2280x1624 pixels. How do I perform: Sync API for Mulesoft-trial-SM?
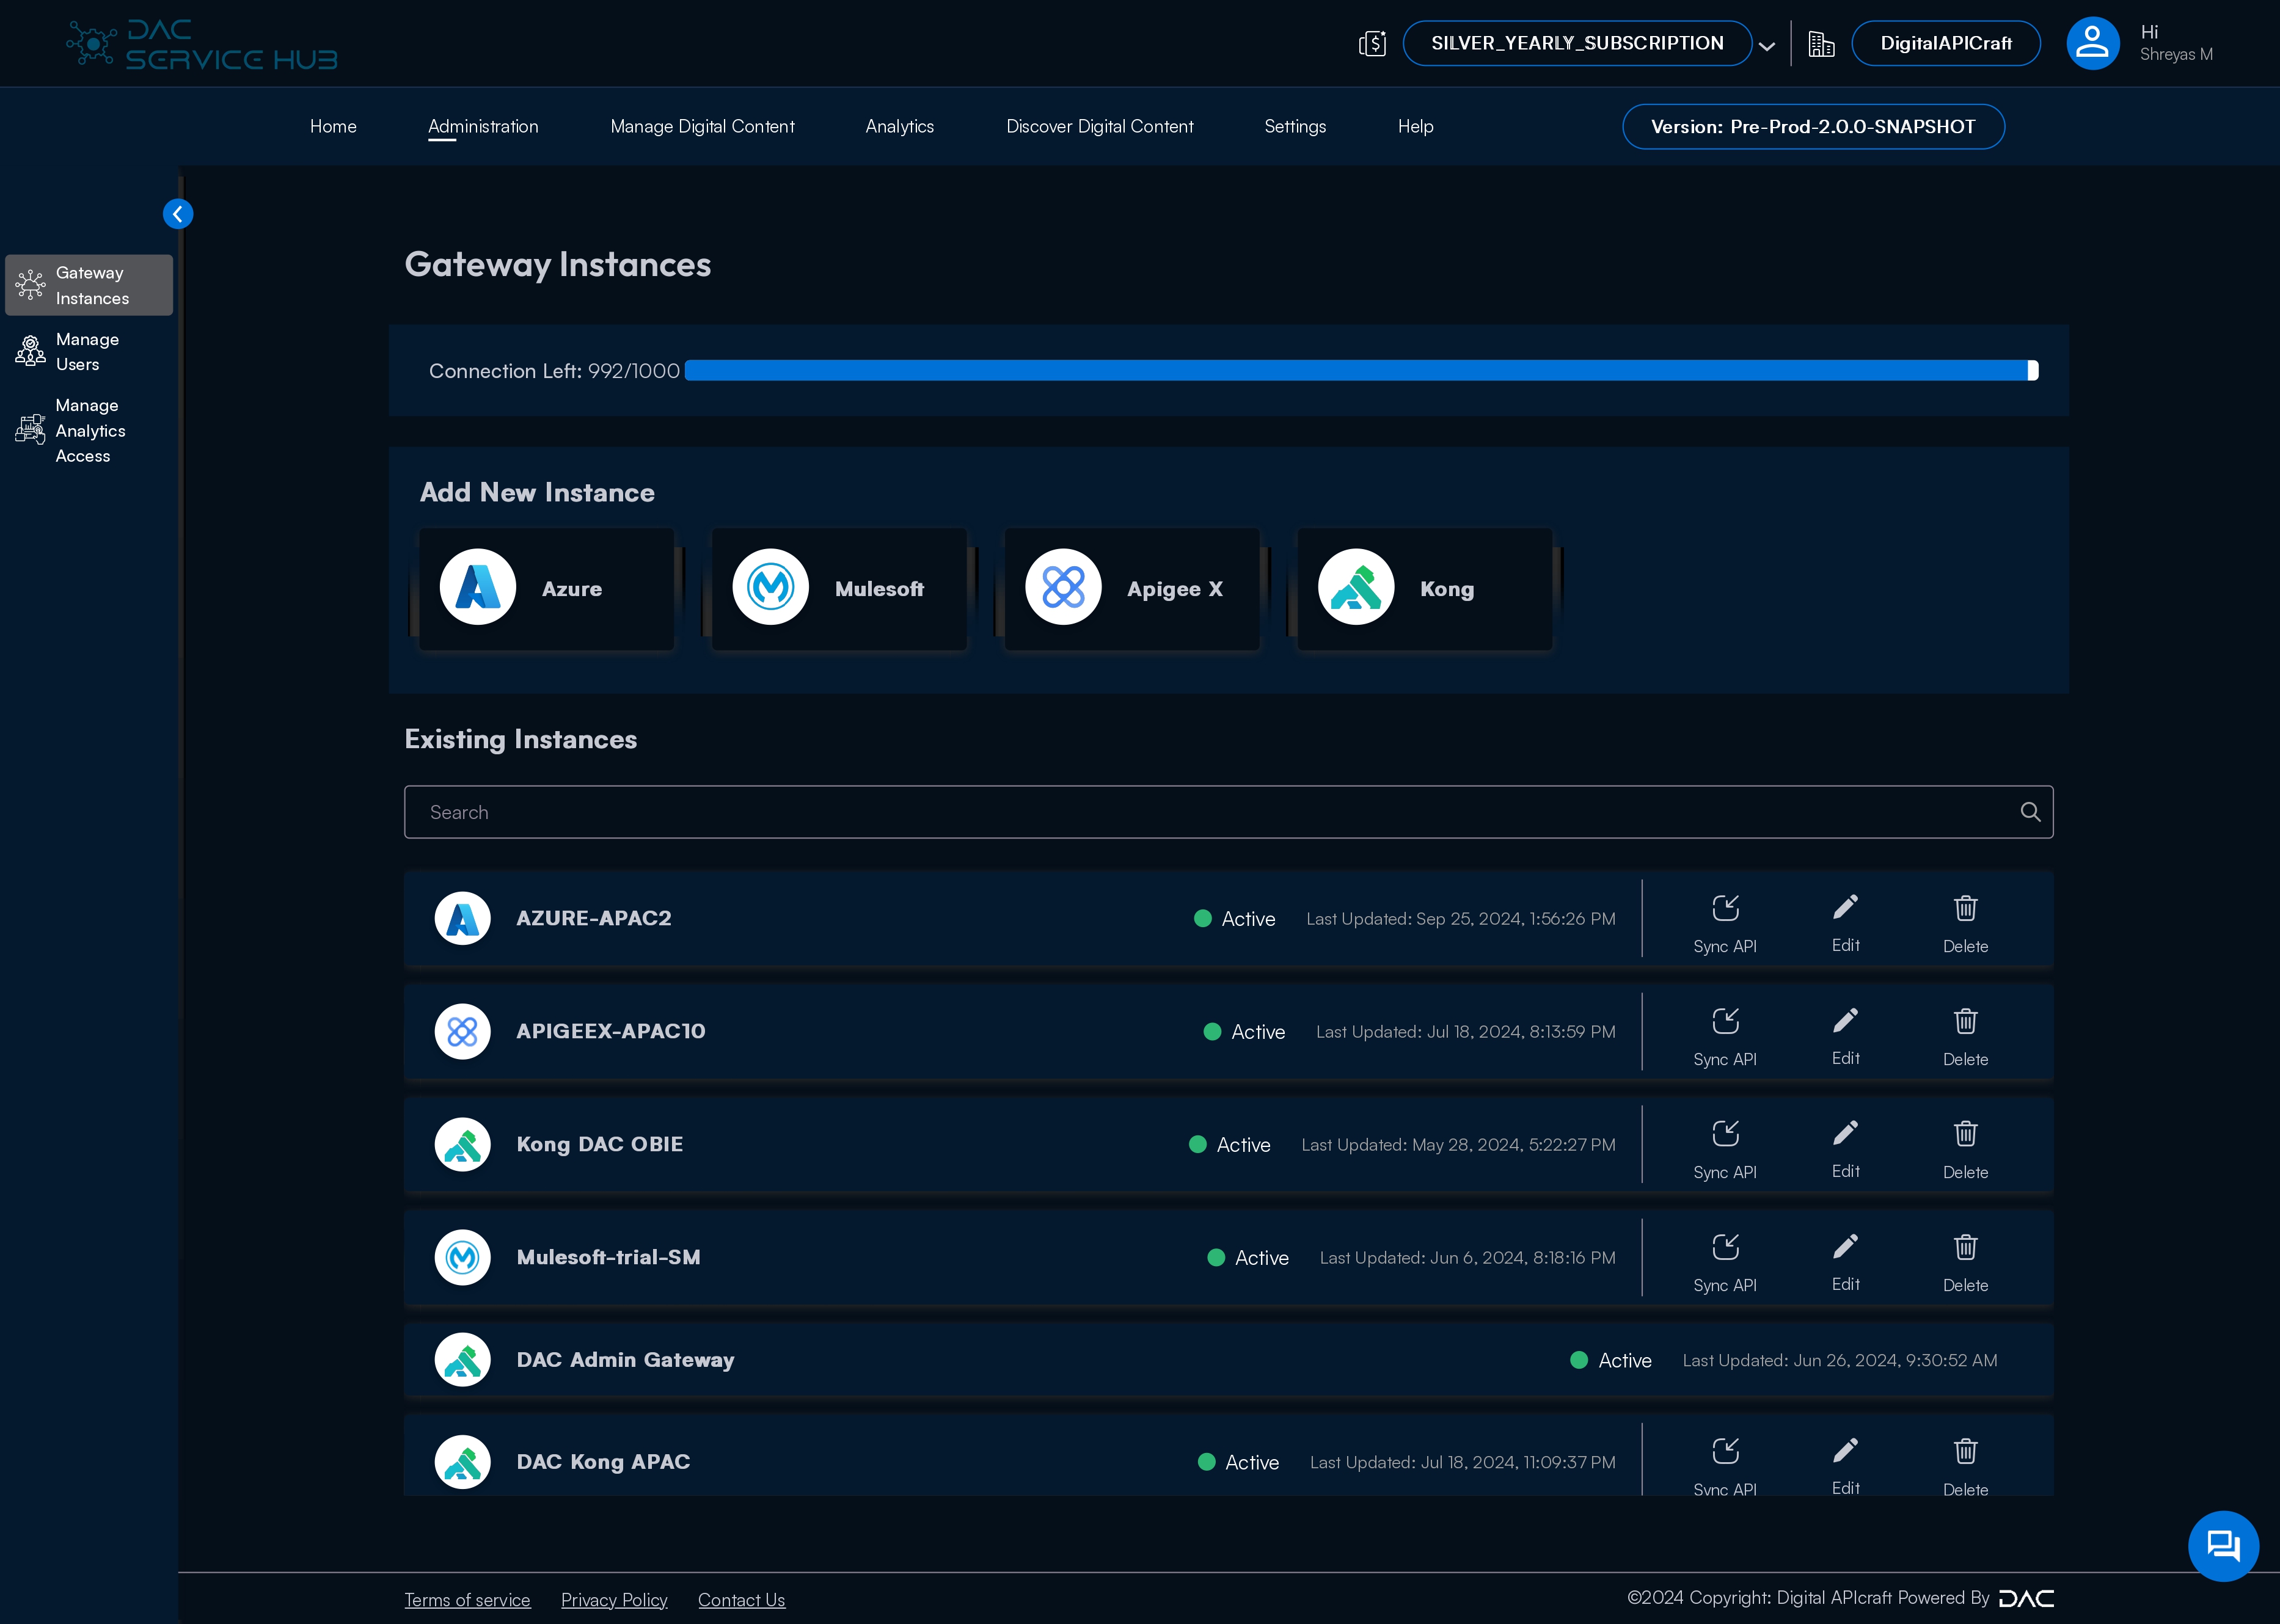(1725, 1261)
